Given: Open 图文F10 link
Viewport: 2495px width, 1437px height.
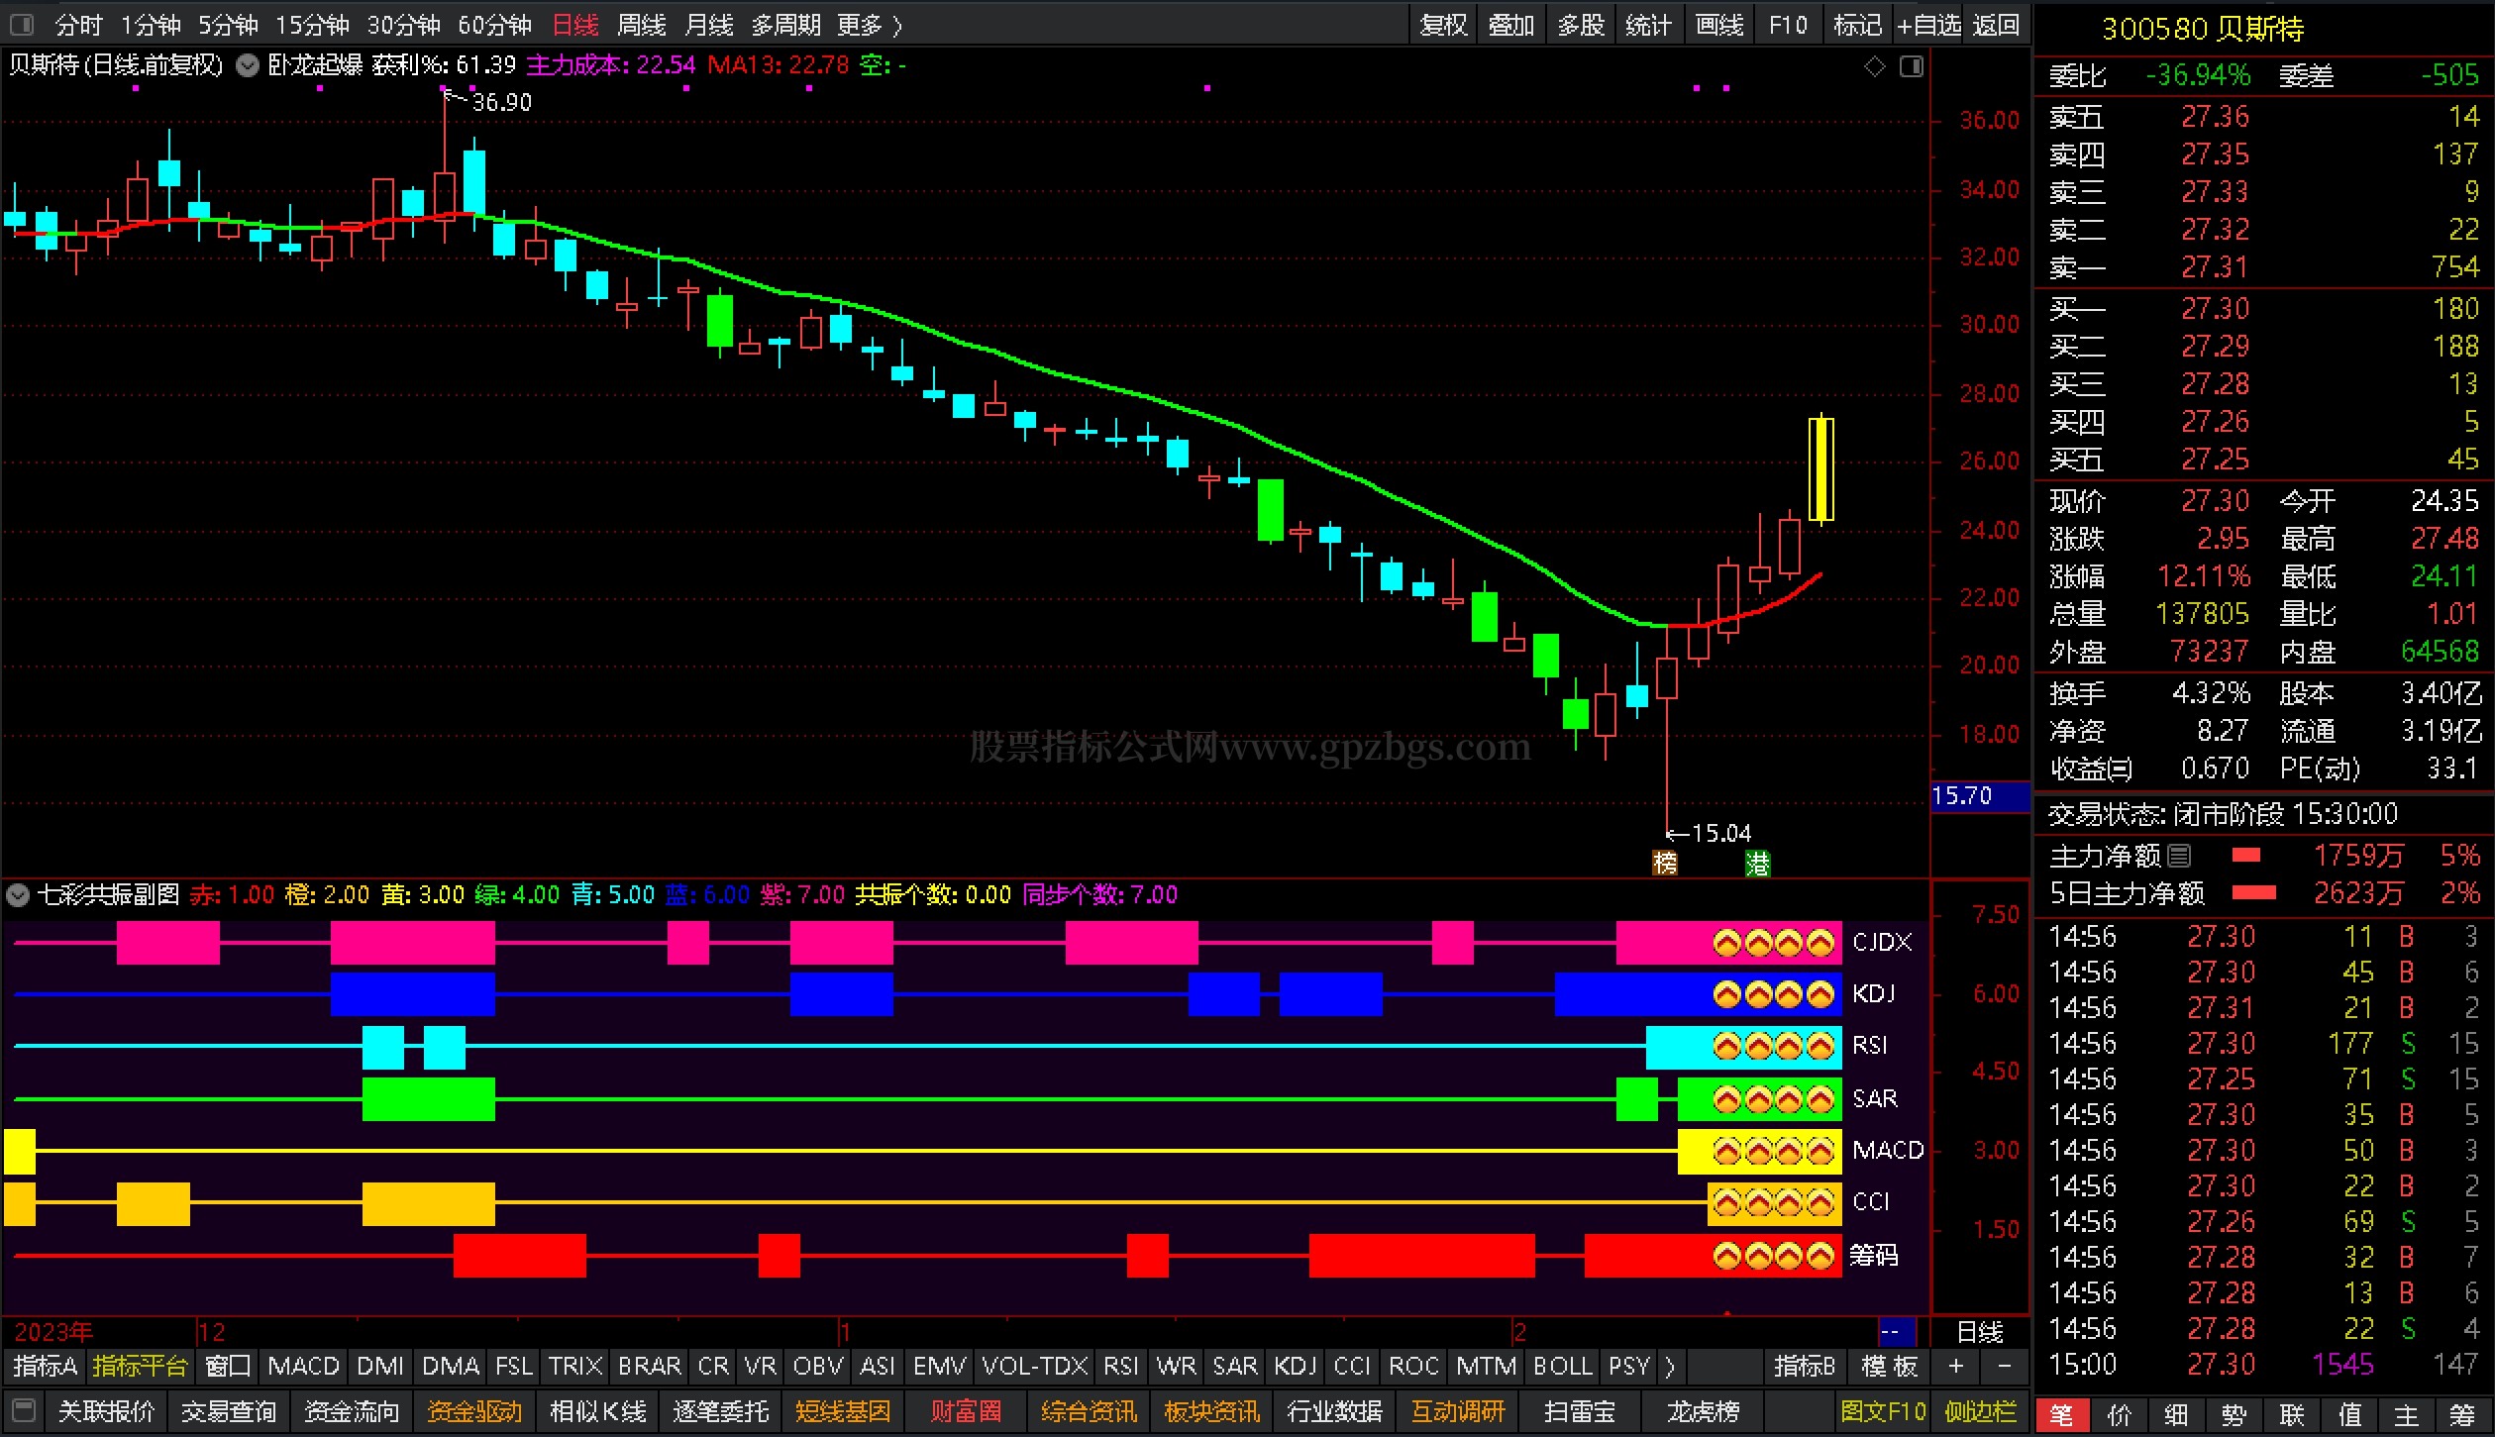Looking at the screenshot, I should click(1883, 1411).
